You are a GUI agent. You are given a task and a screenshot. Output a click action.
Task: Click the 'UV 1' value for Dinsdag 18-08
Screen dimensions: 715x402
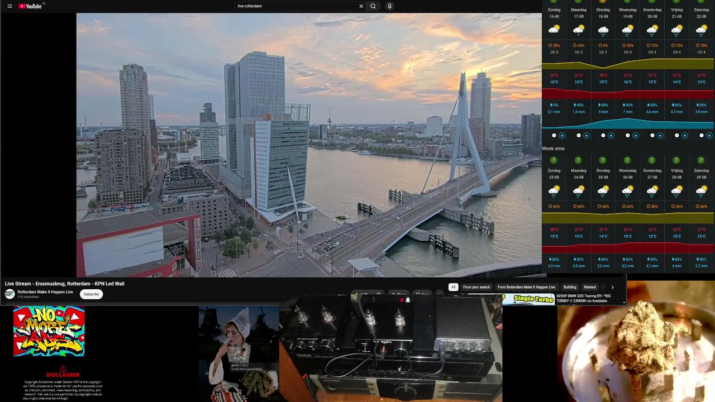(x=603, y=52)
